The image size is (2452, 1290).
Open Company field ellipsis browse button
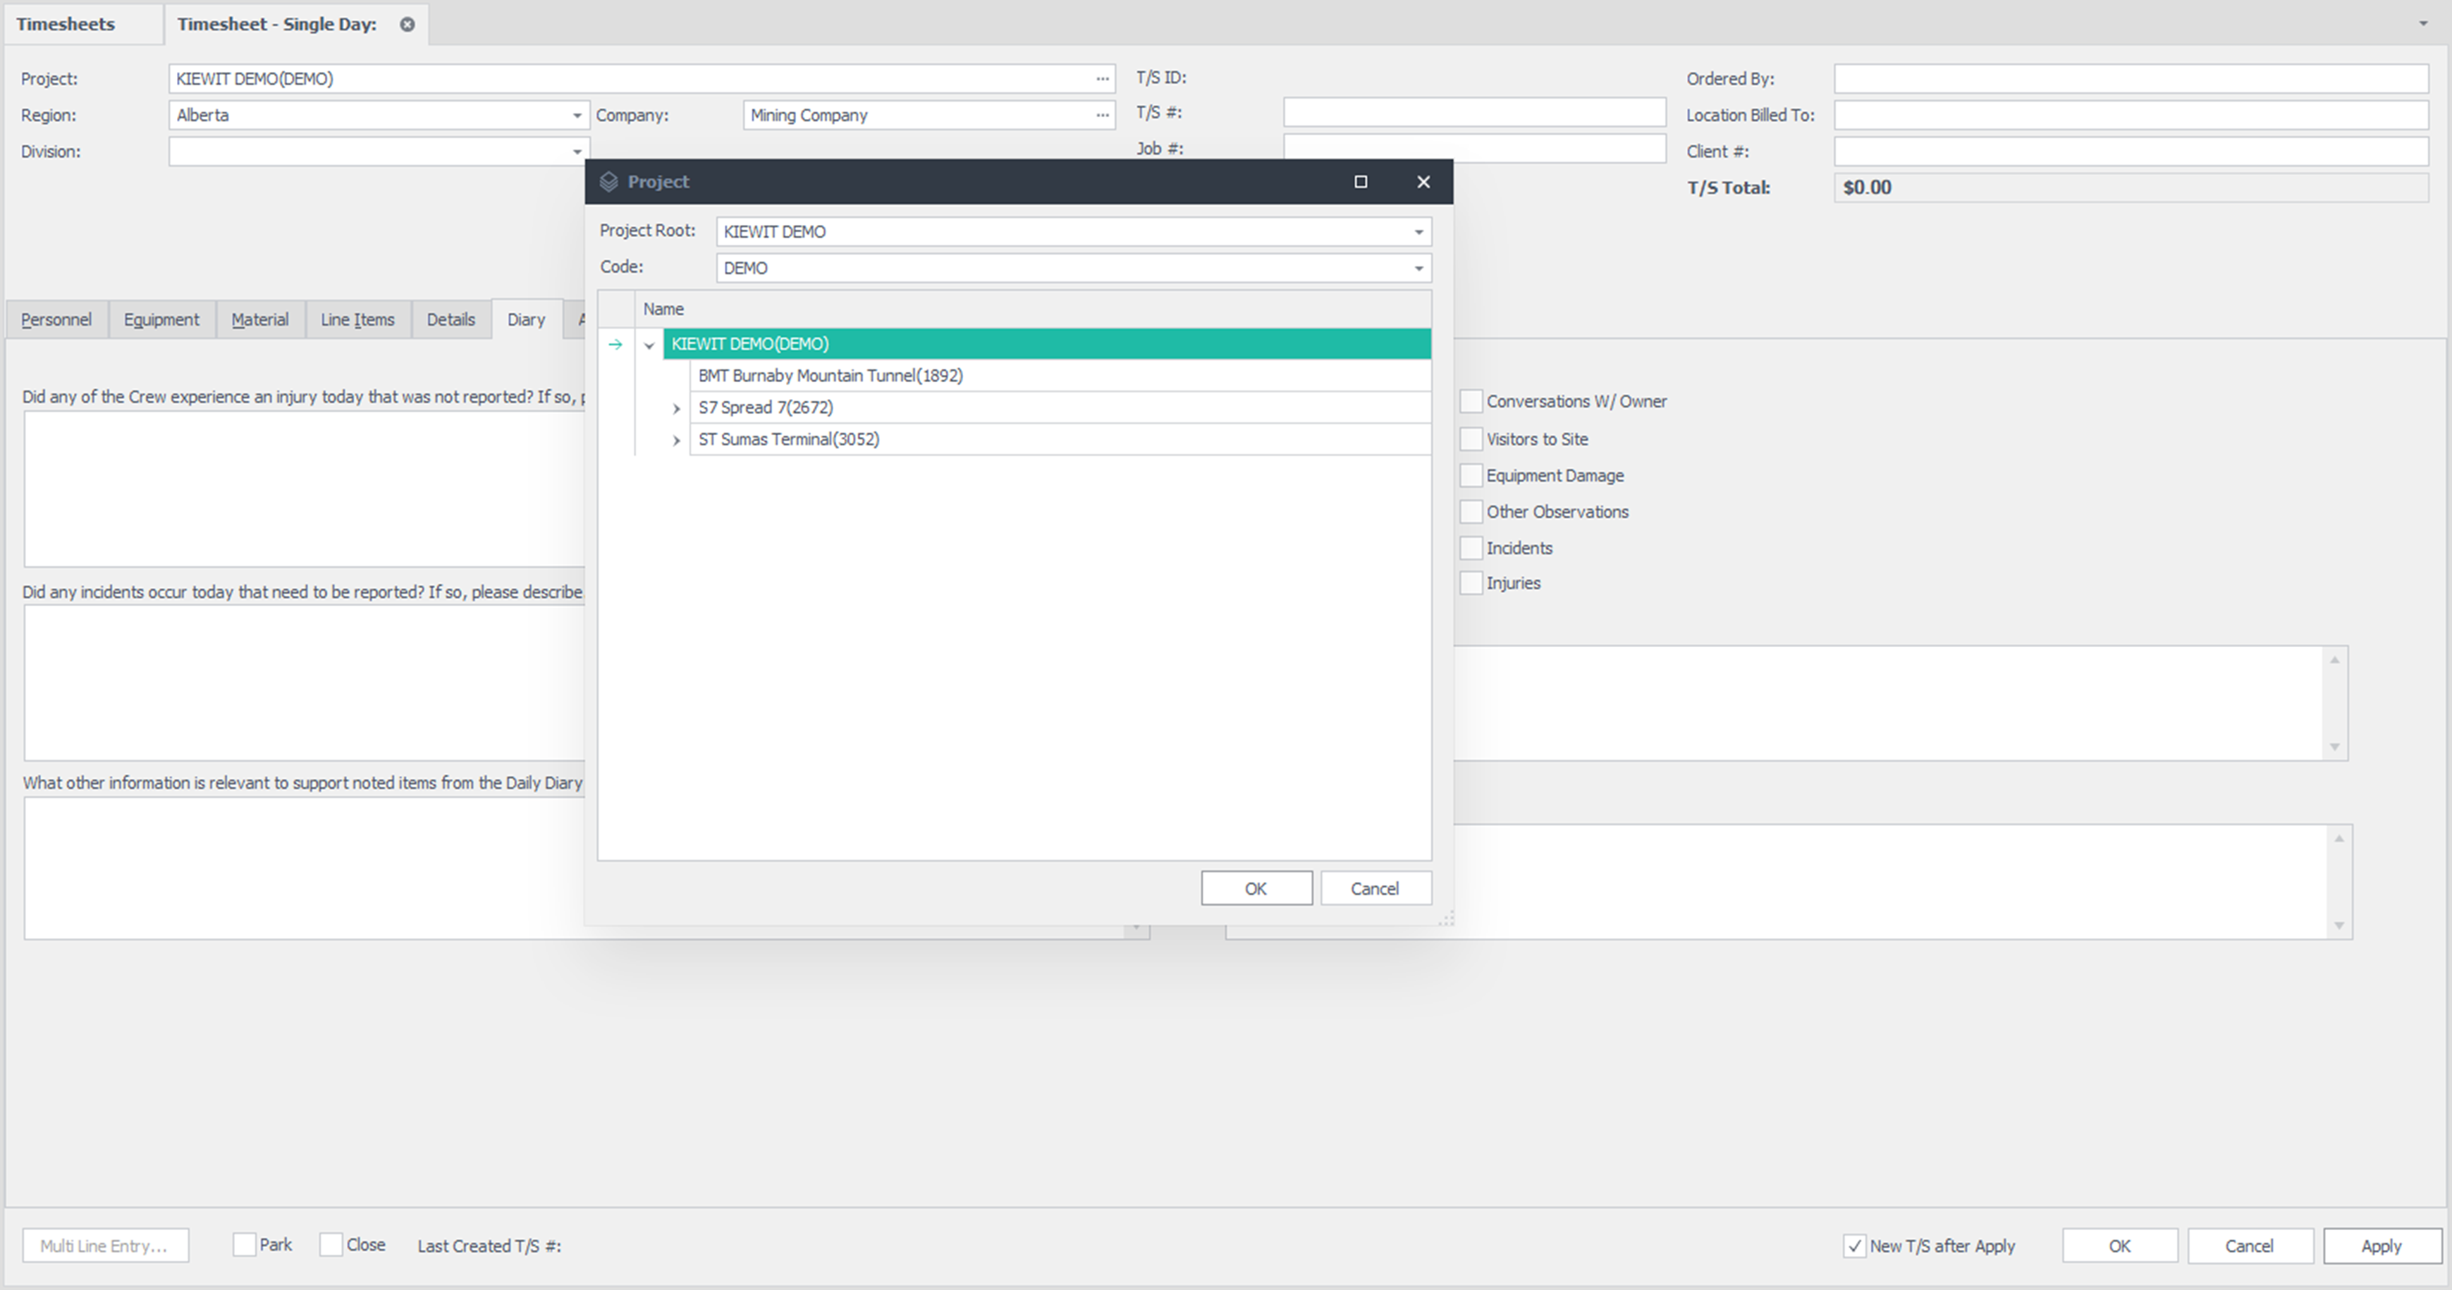pyautogui.click(x=1102, y=115)
